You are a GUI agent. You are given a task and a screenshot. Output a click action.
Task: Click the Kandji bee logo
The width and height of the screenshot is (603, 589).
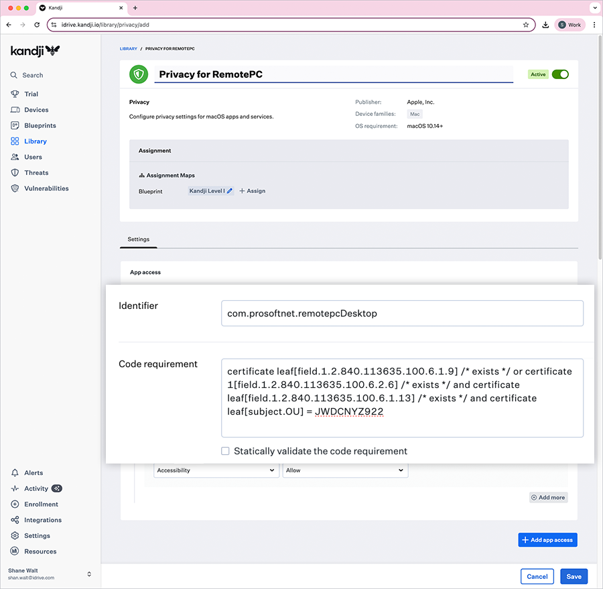coord(53,50)
